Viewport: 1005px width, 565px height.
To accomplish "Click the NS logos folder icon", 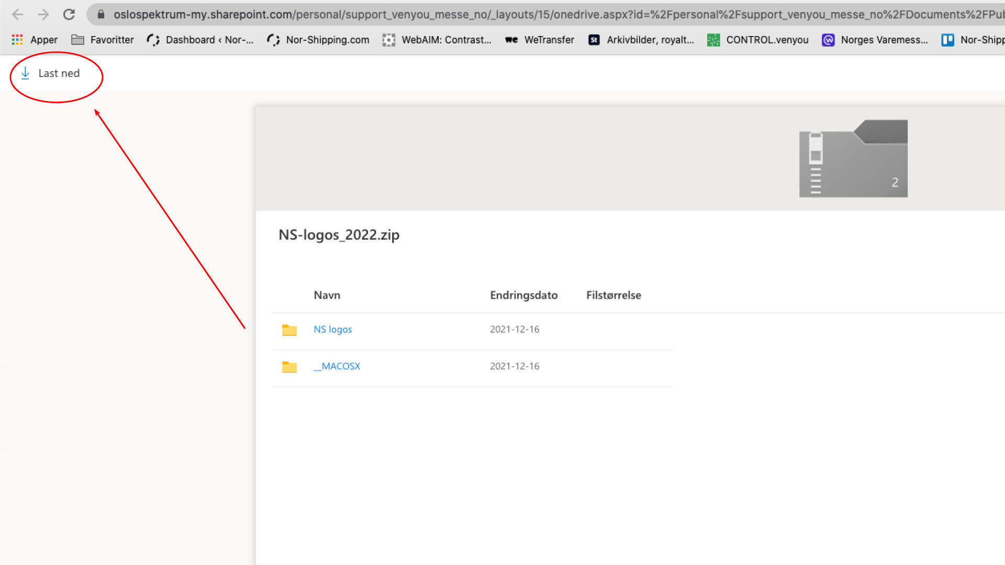I will (x=289, y=330).
